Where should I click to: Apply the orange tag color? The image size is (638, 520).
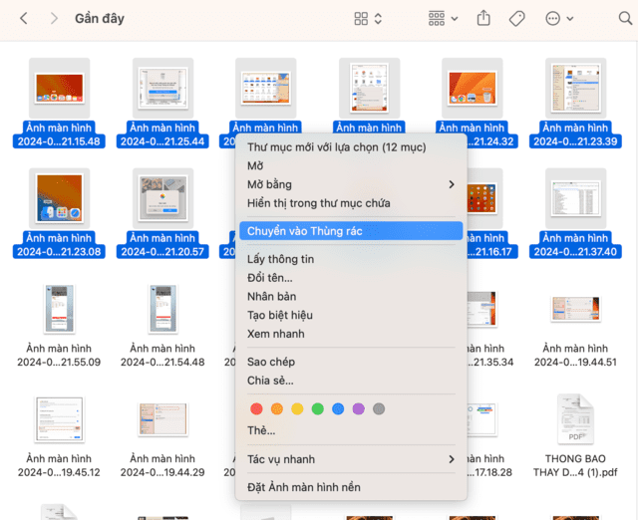coord(277,408)
